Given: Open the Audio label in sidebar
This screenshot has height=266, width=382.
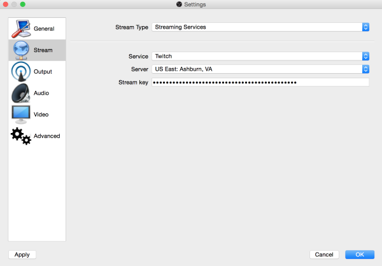Looking at the screenshot, I should pyautogui.click(x=41, y=94).
